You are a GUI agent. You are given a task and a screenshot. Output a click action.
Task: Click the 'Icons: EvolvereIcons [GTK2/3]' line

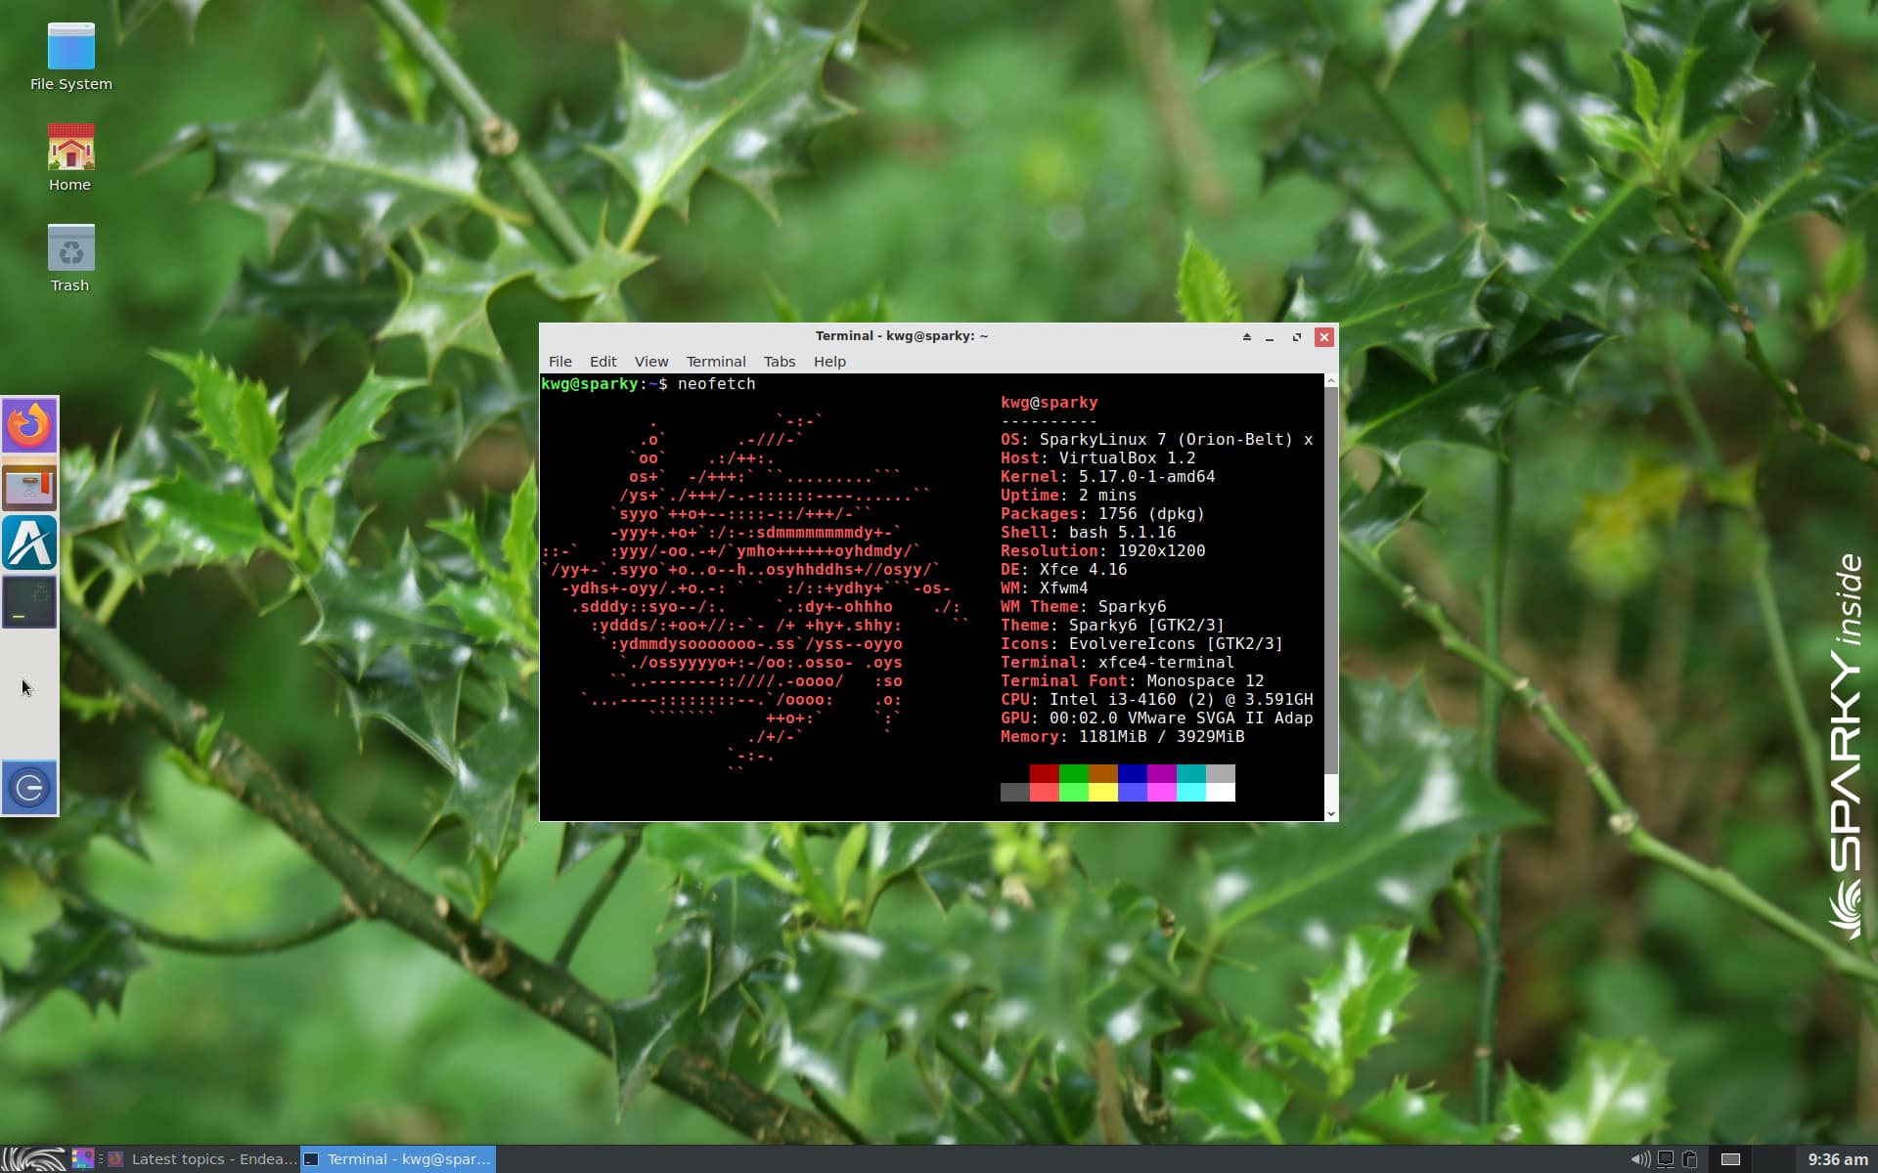coord(1141,644)
